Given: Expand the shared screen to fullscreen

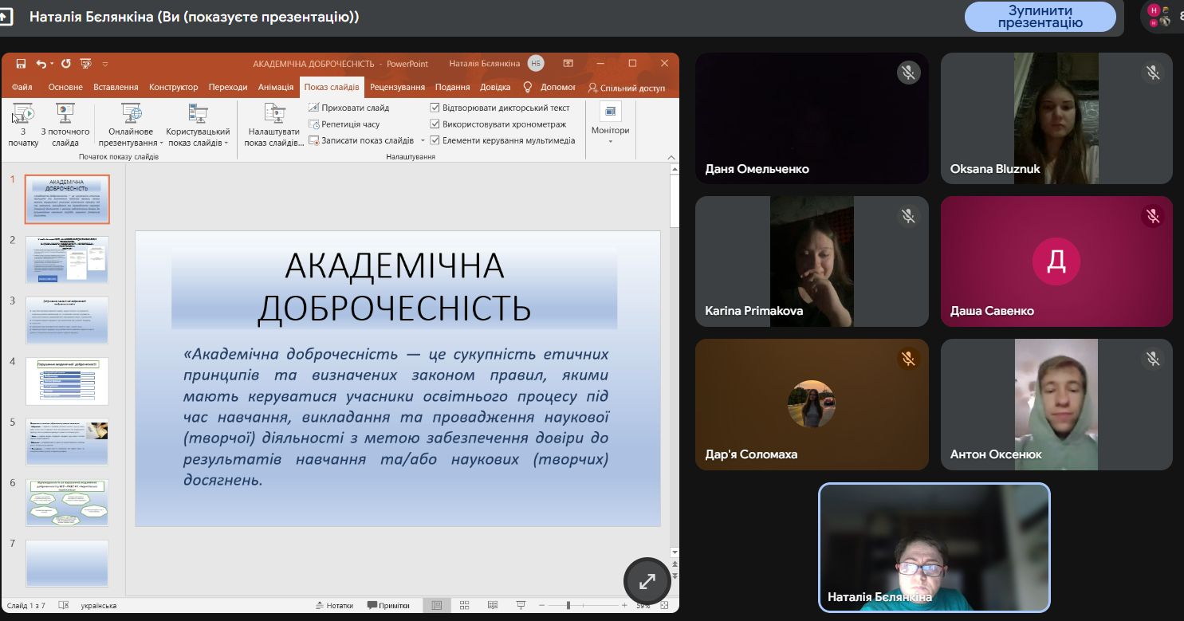Looking at the screenshot, I should [x=647, y=580].
